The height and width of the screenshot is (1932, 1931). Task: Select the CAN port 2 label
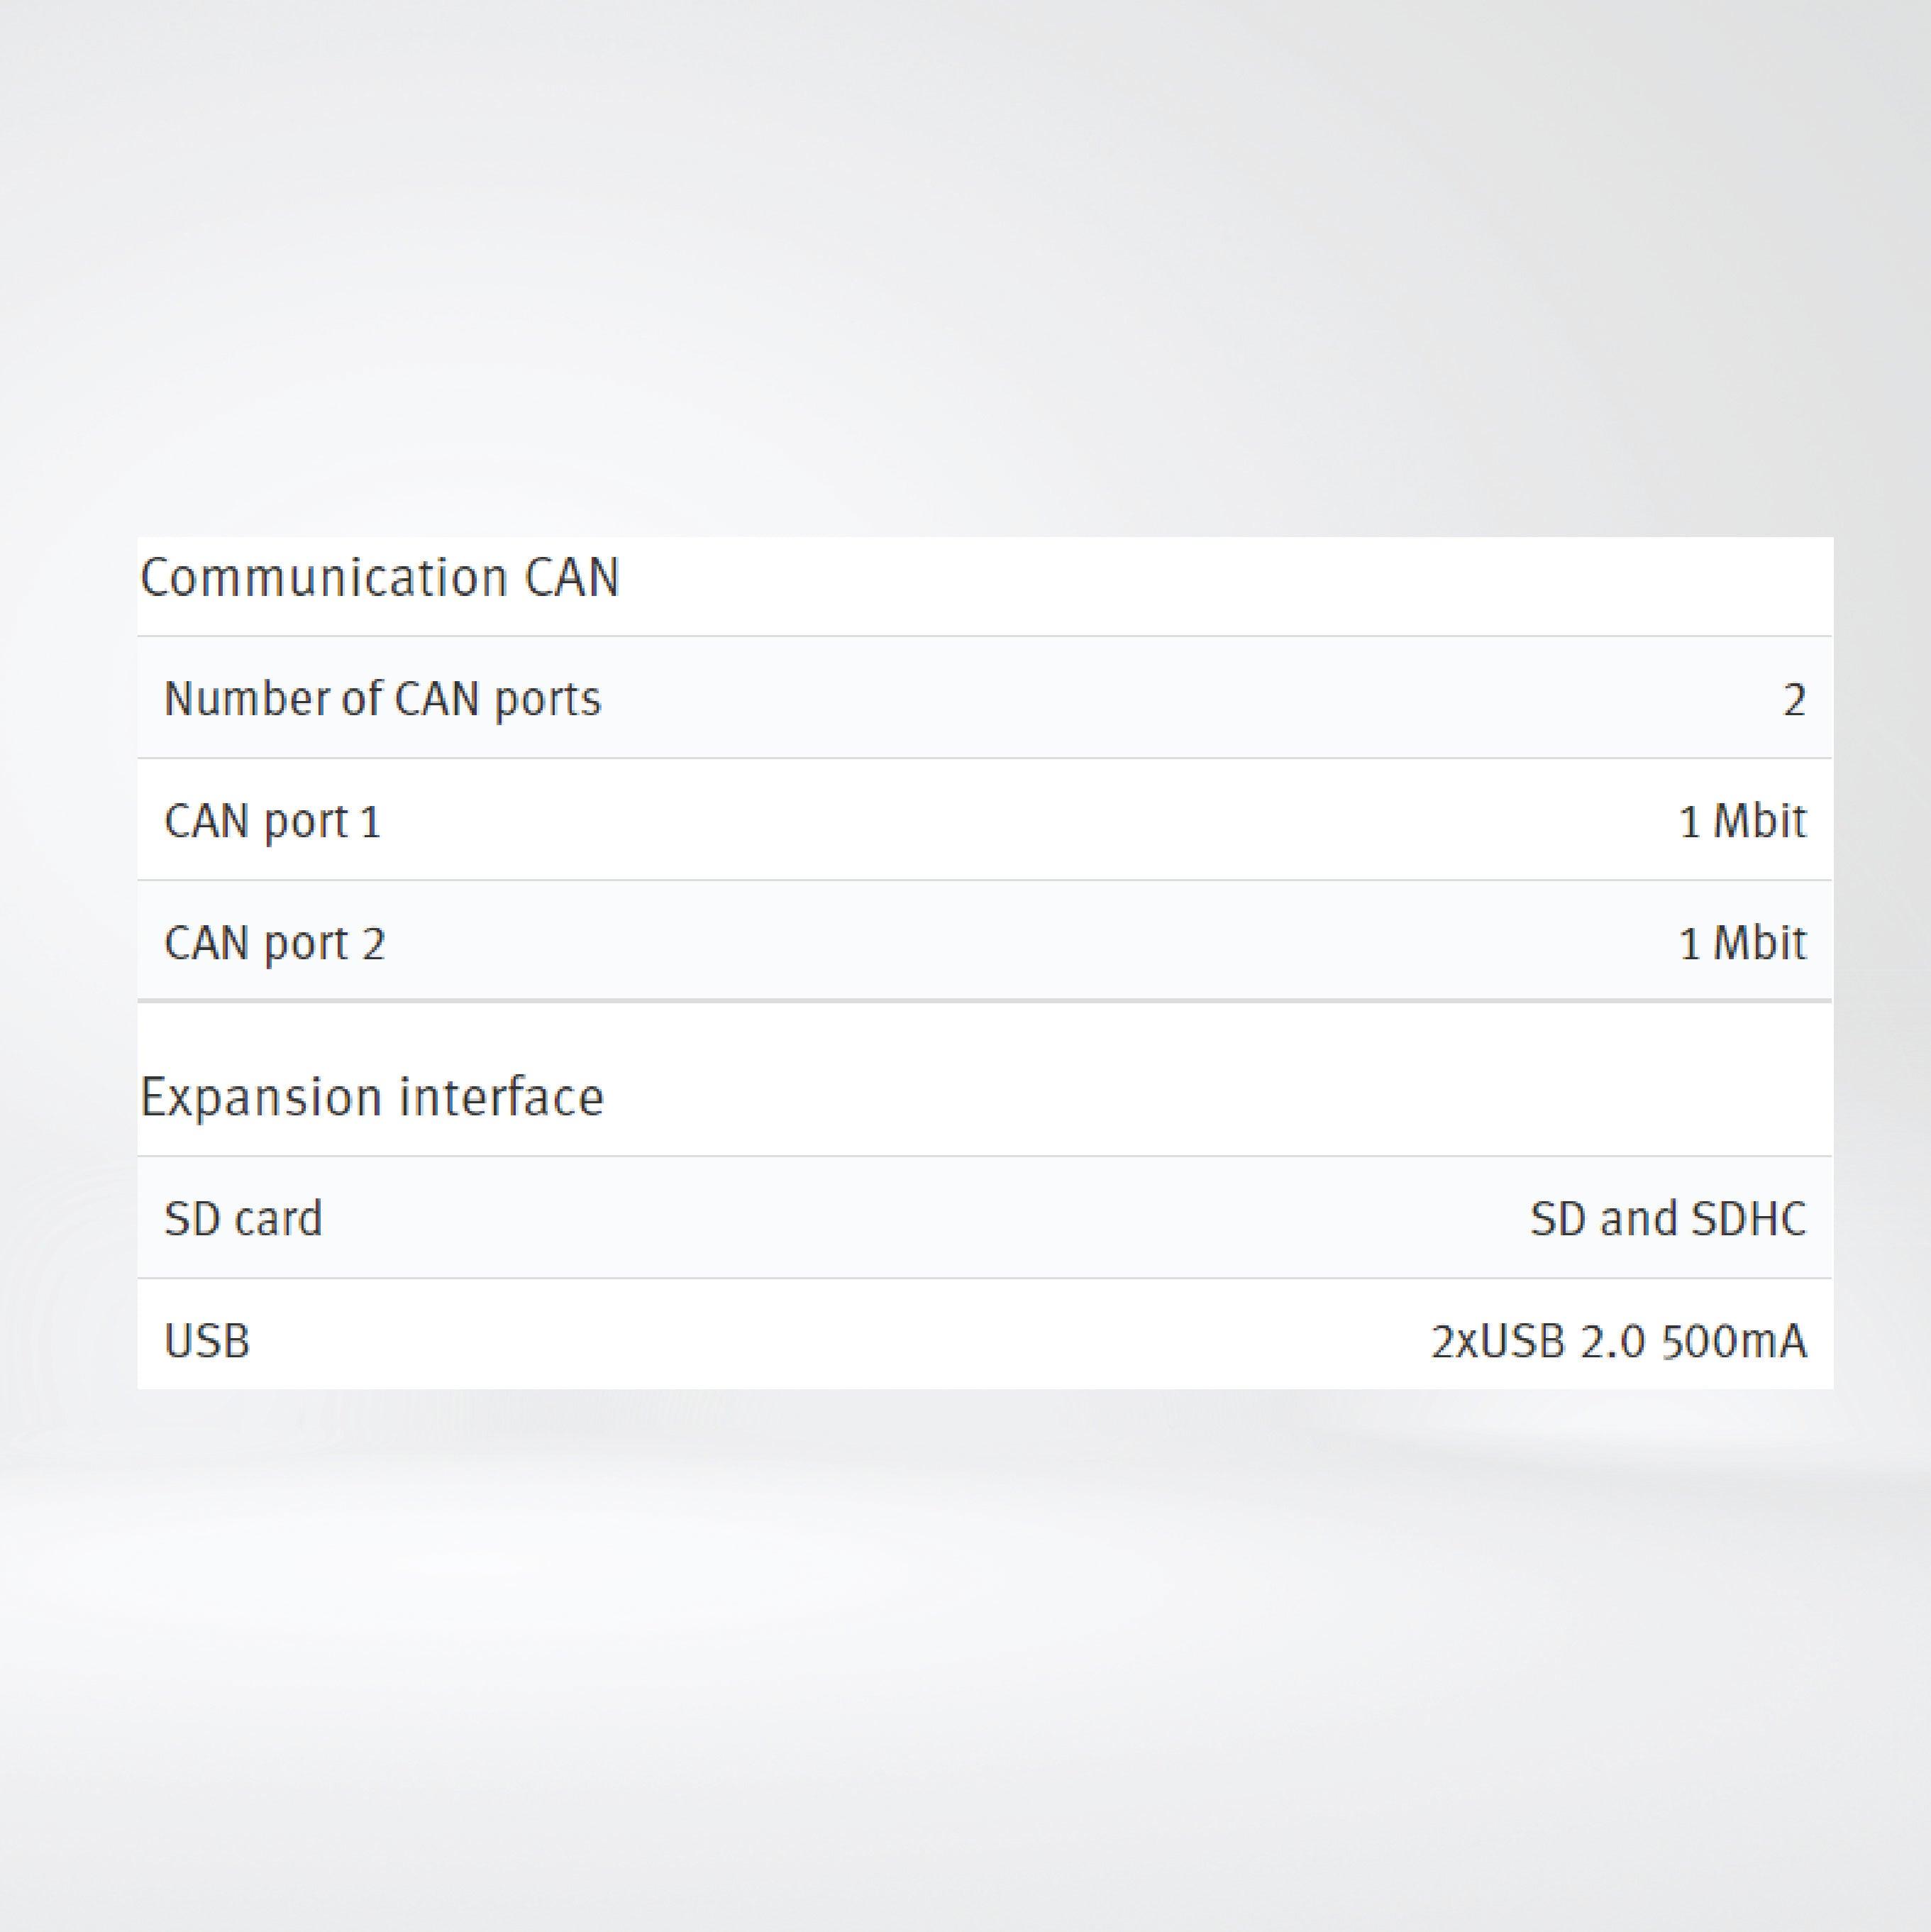[274, 944]
